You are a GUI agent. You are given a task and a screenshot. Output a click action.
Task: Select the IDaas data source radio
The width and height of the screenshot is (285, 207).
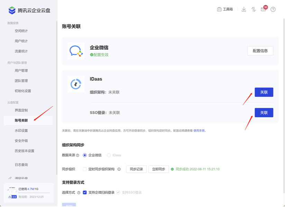point(109,155)
